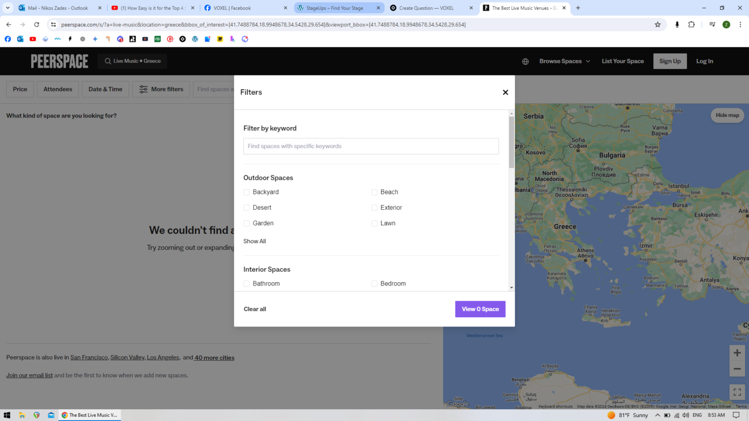Open the Outlook bookmark
This screenshot has height=421, width=749.
pos(20,39)
